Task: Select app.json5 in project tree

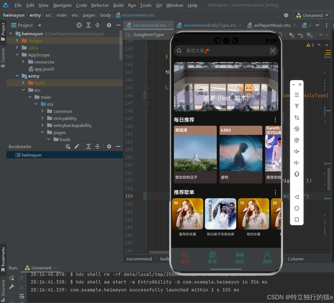Action: (44, 69)
